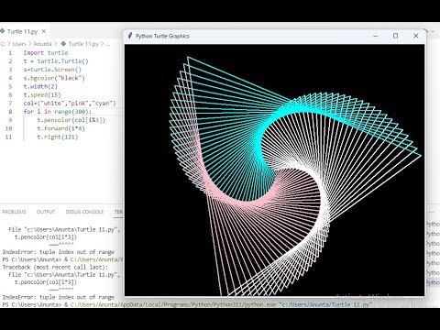Switch to the DEBUG CONSOLE panel tab

click(84, 212)
